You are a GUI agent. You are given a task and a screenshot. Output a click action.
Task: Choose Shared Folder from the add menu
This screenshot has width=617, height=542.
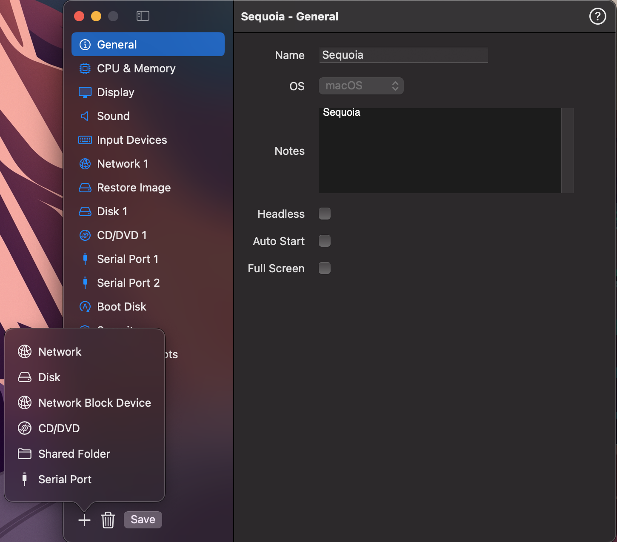point(74,454)
